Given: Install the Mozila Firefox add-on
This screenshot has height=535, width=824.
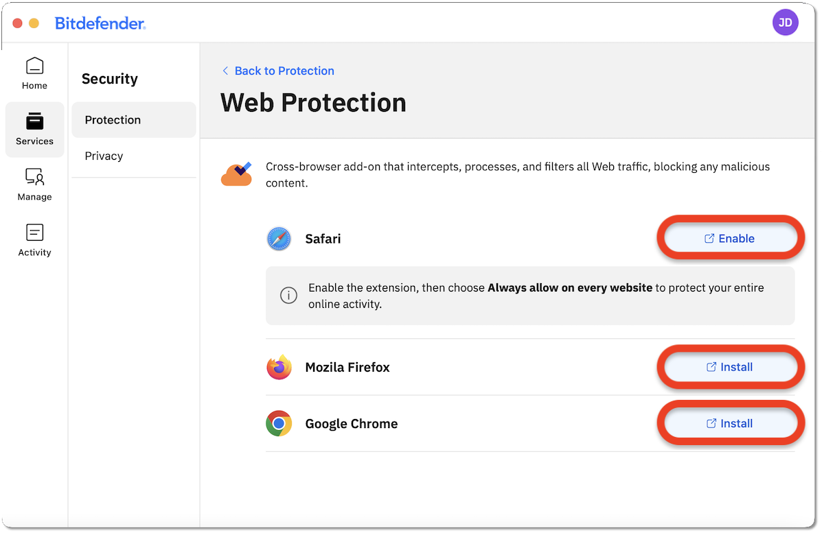Looking at the screenshot, I should (730, 367).
